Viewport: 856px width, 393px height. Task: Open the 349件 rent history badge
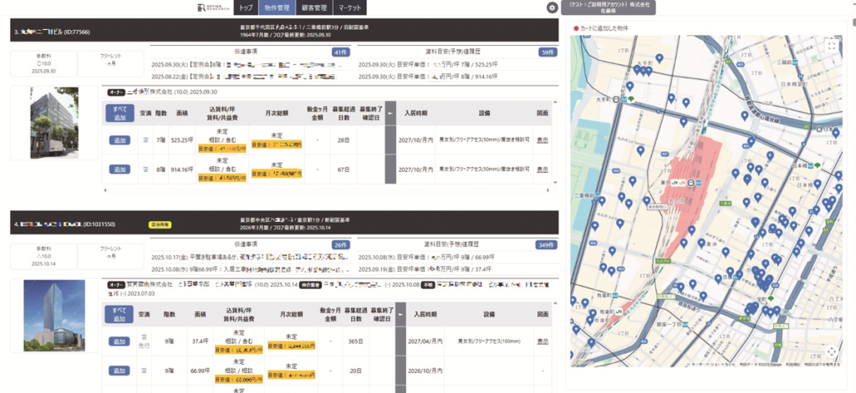click(x=547, y=245)
